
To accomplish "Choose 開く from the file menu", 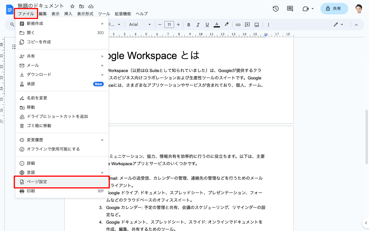I will coord(62,33).
